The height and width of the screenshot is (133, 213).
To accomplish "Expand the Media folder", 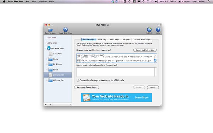I will coord(47,59).
